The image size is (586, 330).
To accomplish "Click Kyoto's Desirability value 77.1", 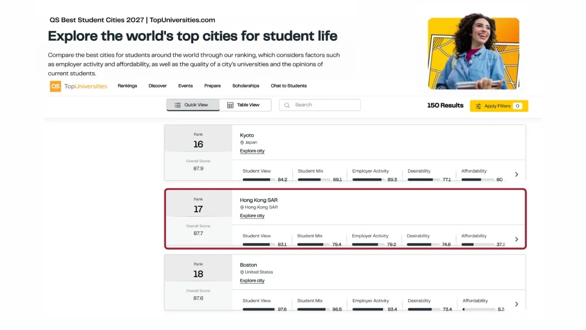I will [x=447, y=180].
